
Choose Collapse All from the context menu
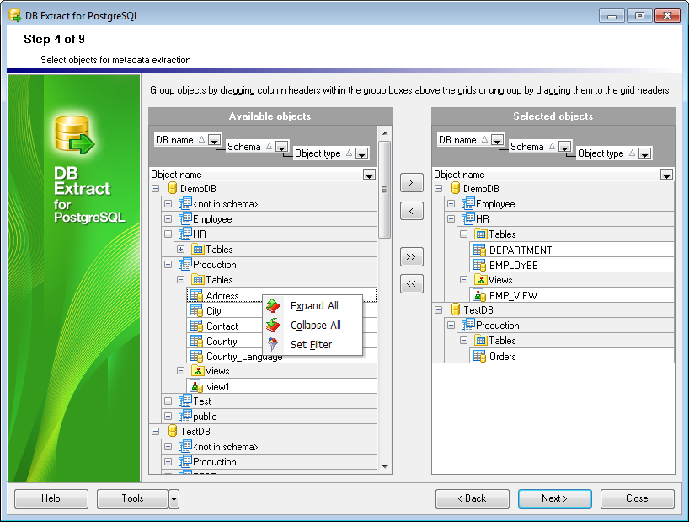point(313,325)
